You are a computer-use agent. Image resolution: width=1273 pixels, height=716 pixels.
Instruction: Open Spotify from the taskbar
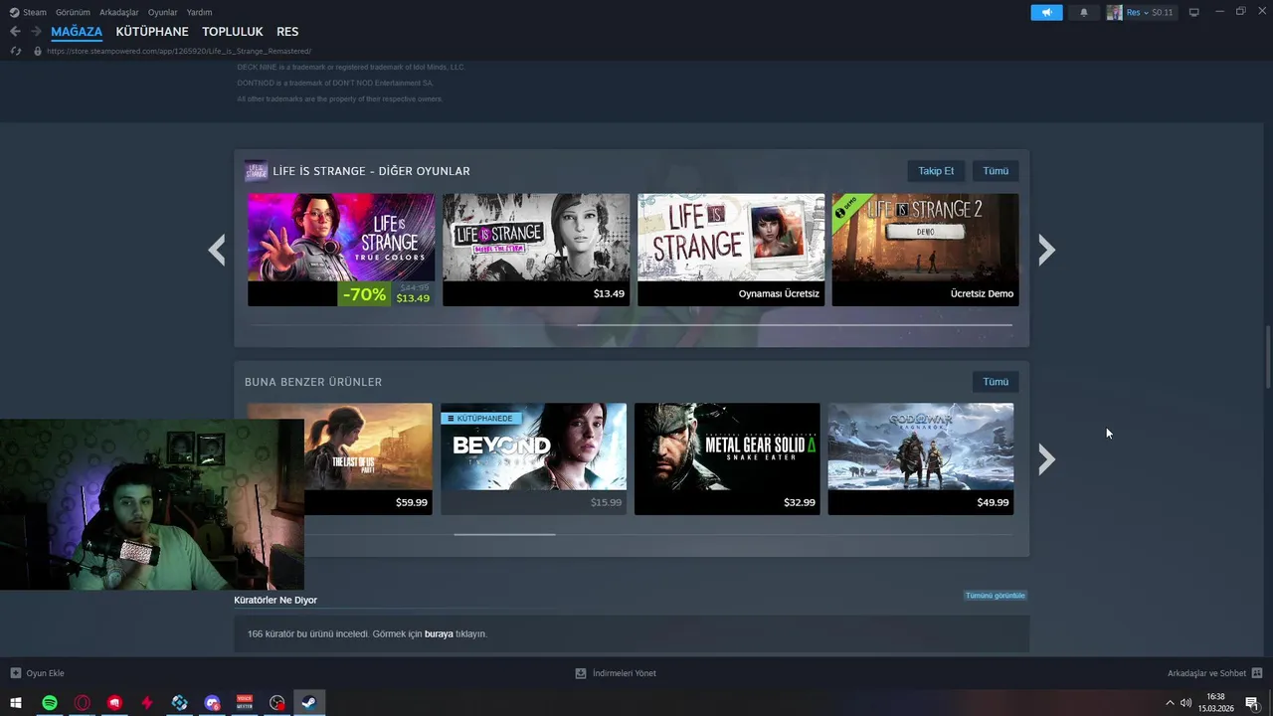(50, 703)
